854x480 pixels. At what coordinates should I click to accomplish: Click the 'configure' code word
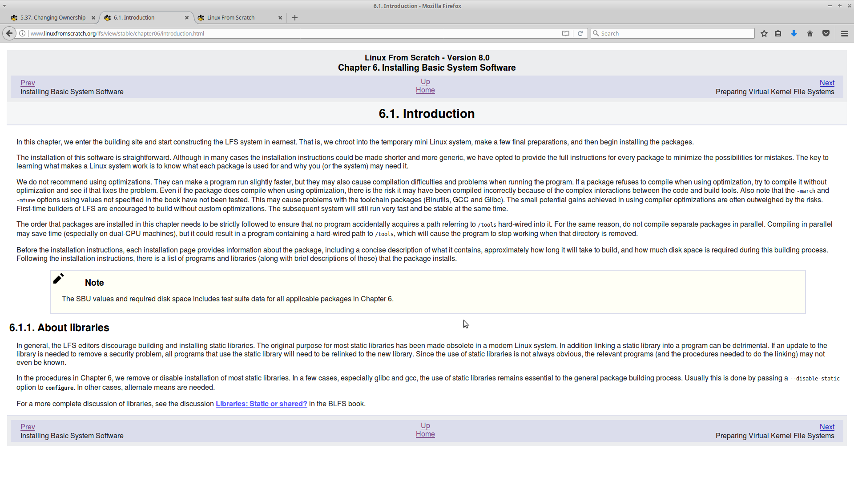pyautogui.click(x=60, y=388)
